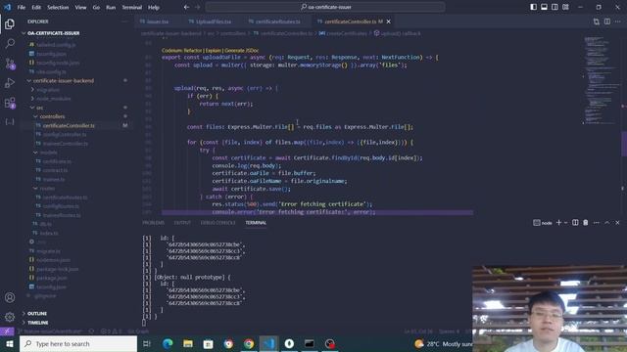Click the Explain code lens link
The height and width of the screenshot is (352, 627).
click(x=214, y=51)
